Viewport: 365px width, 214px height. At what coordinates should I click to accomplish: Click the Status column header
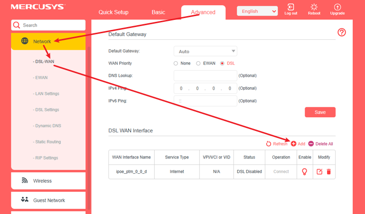point(249,157)
